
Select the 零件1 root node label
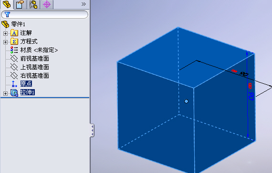18,24
